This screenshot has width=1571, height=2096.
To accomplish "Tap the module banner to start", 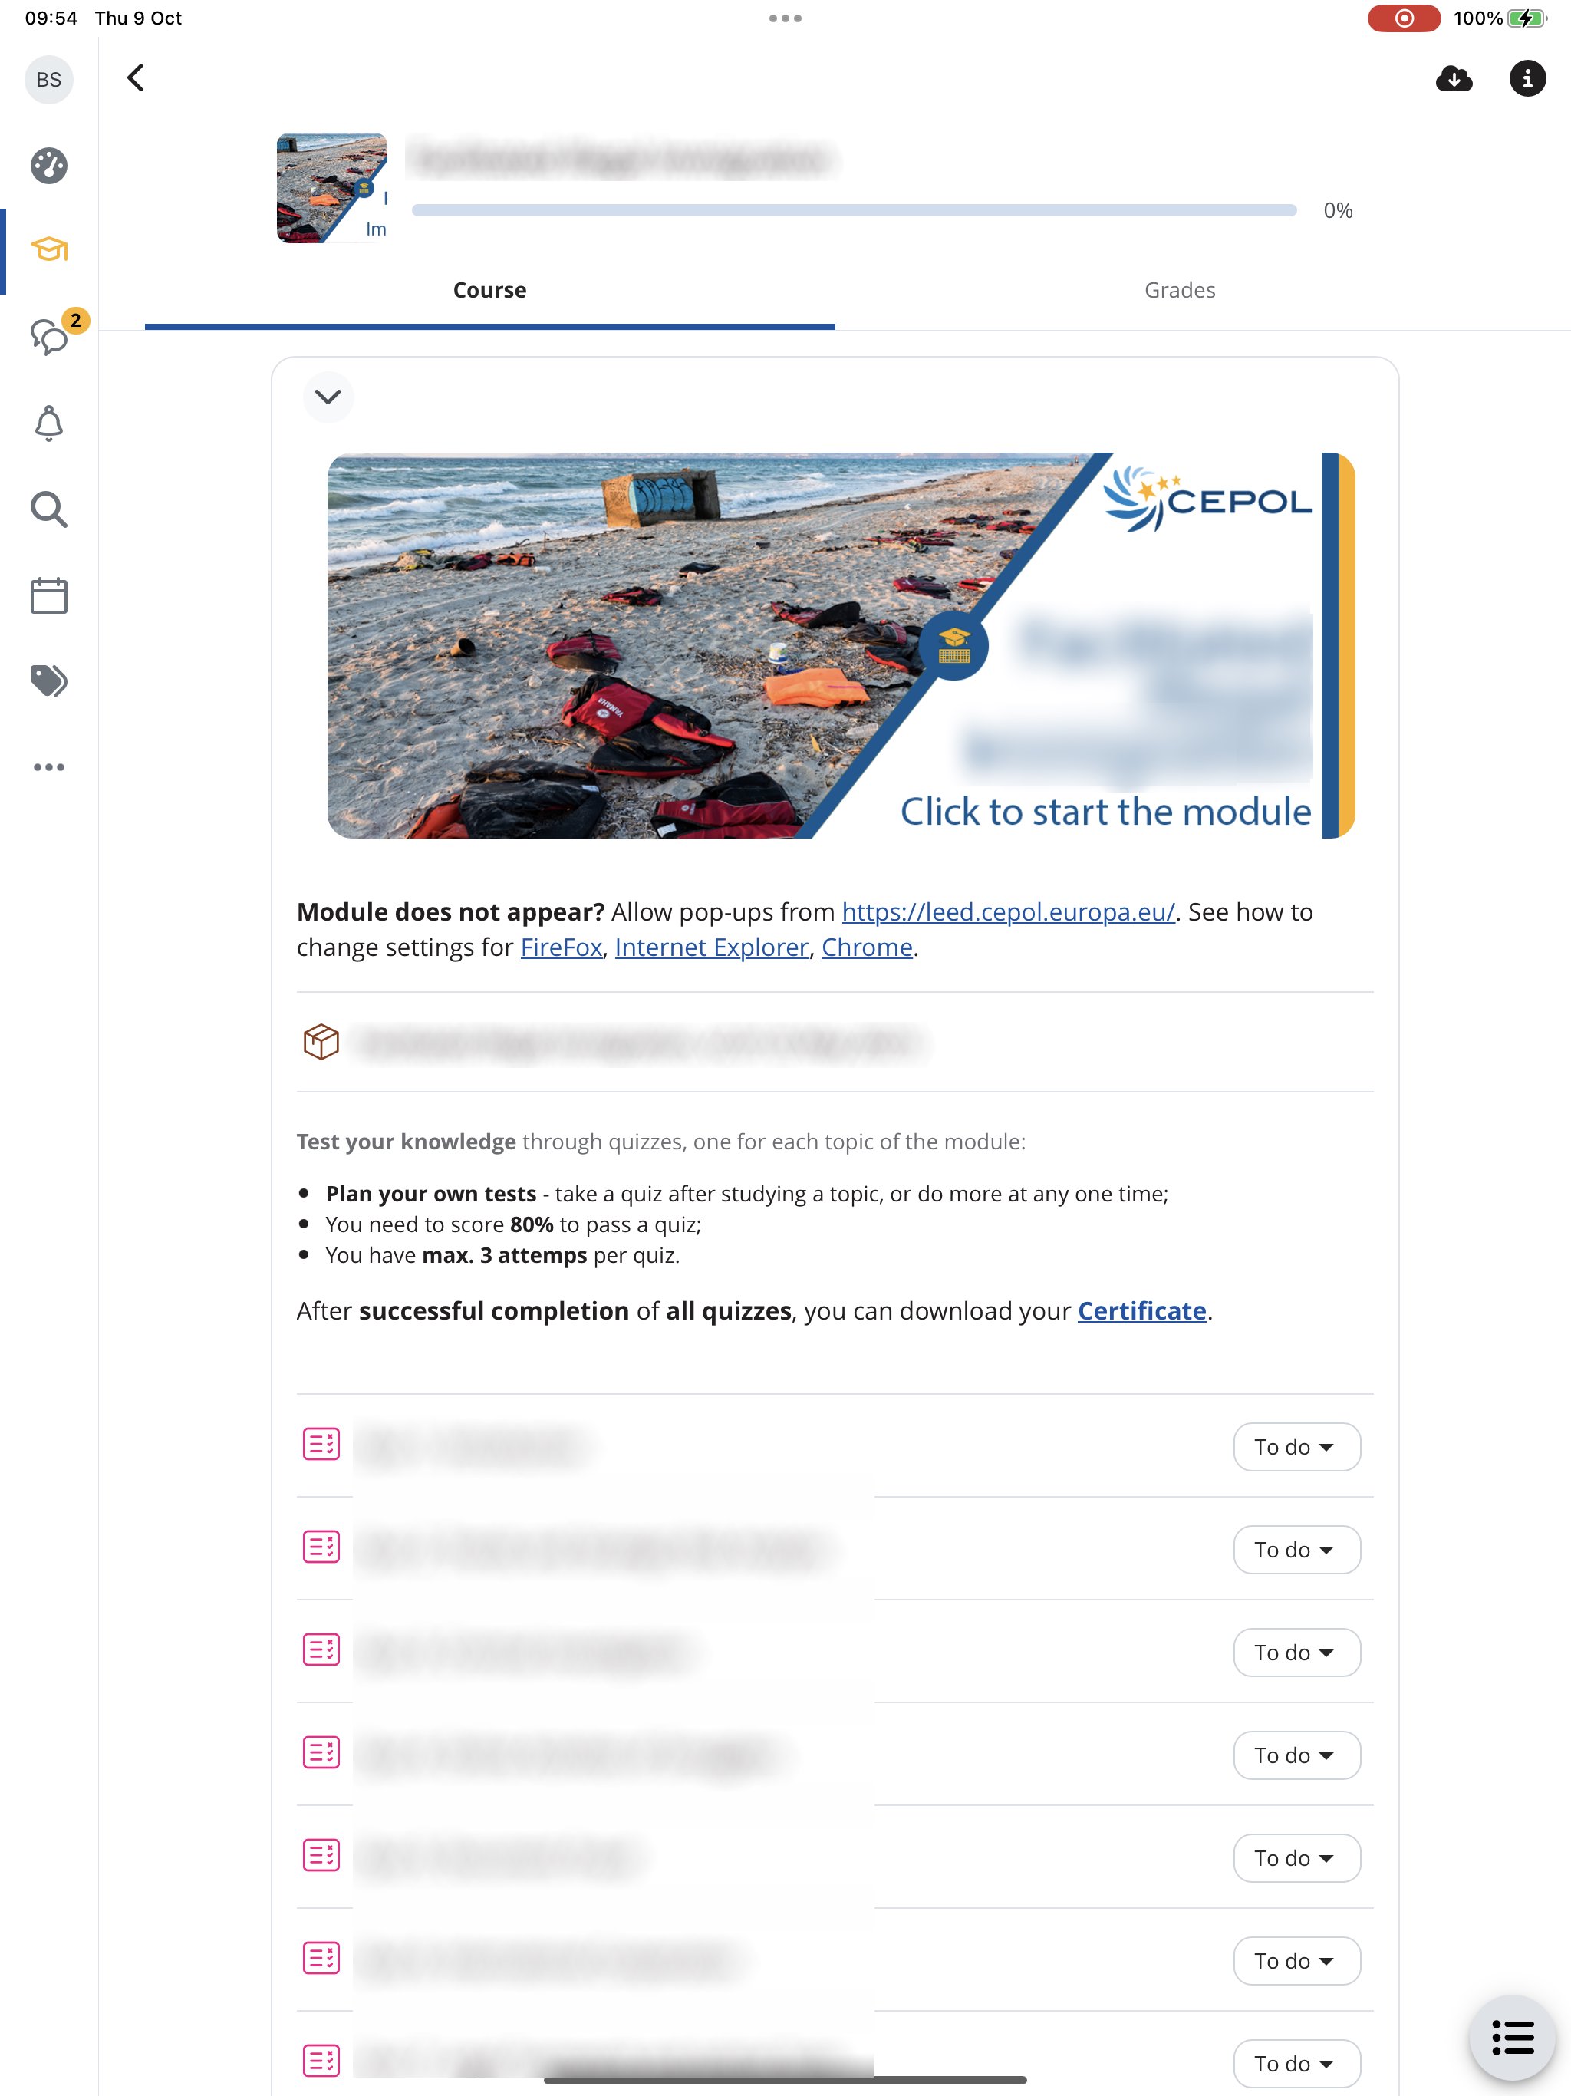I will 841,645.
